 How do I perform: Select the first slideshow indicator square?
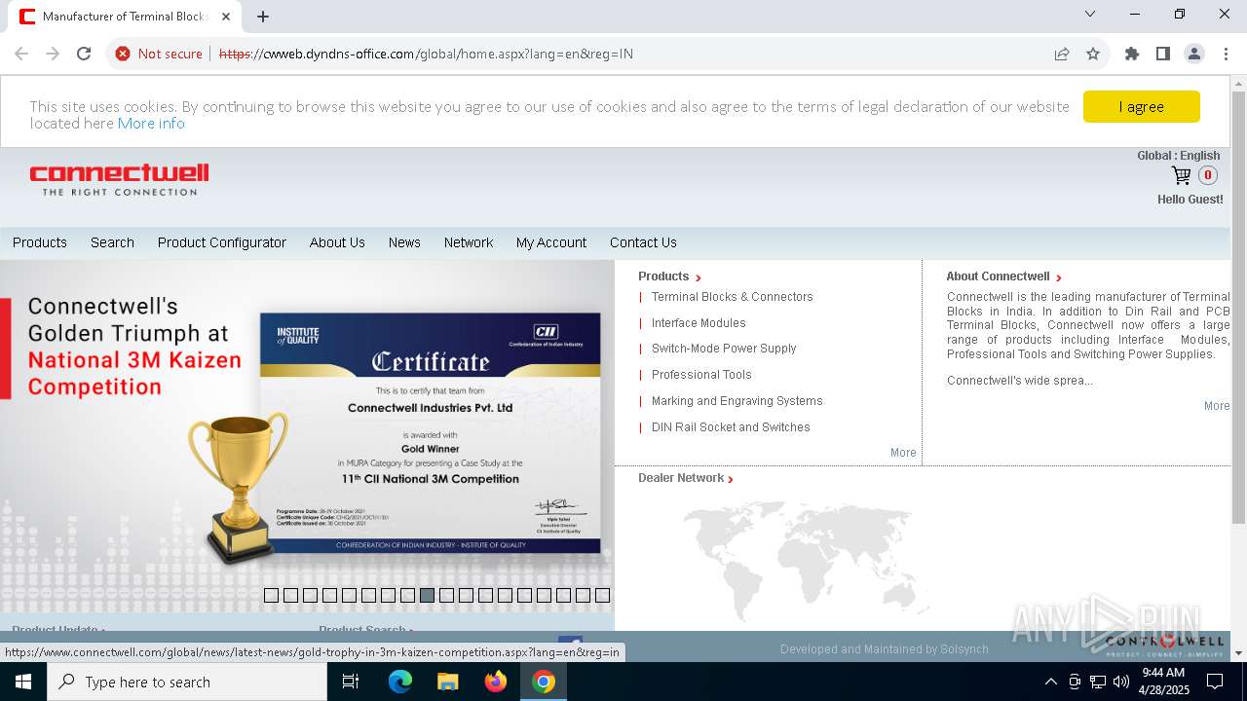coord(271,595)
